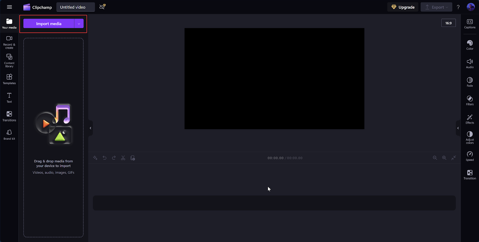Image resolution: width=479 pixels, height=242 pixels.
Task: Collapse the left media panel
Action: pos(90,128)
